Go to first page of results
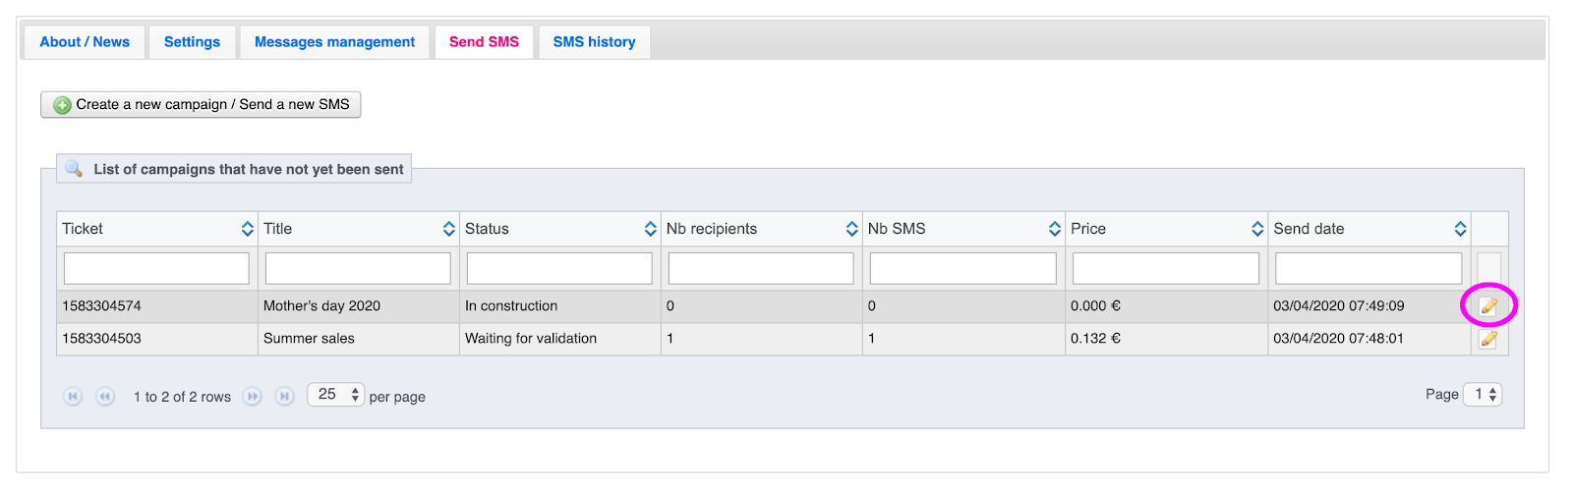1573x490 pixels. [x=73, y=397]
